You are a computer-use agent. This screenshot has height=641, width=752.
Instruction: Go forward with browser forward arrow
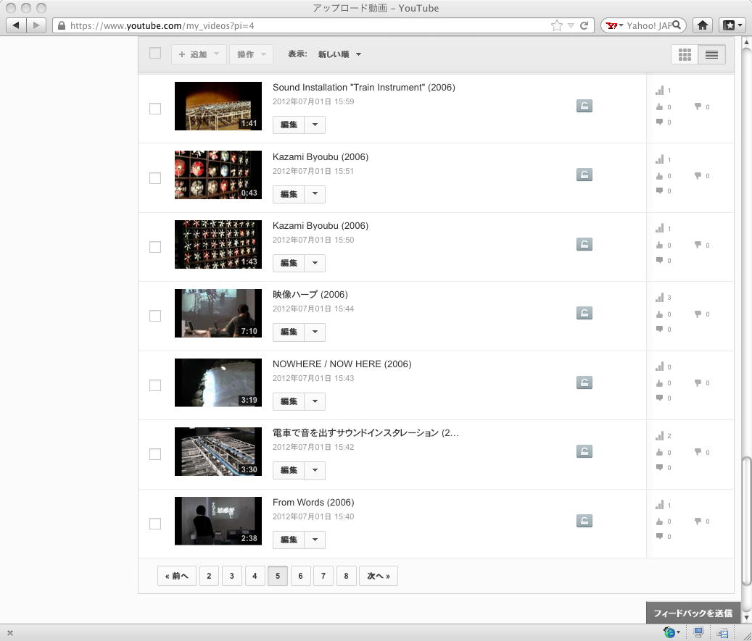[36, 25]
